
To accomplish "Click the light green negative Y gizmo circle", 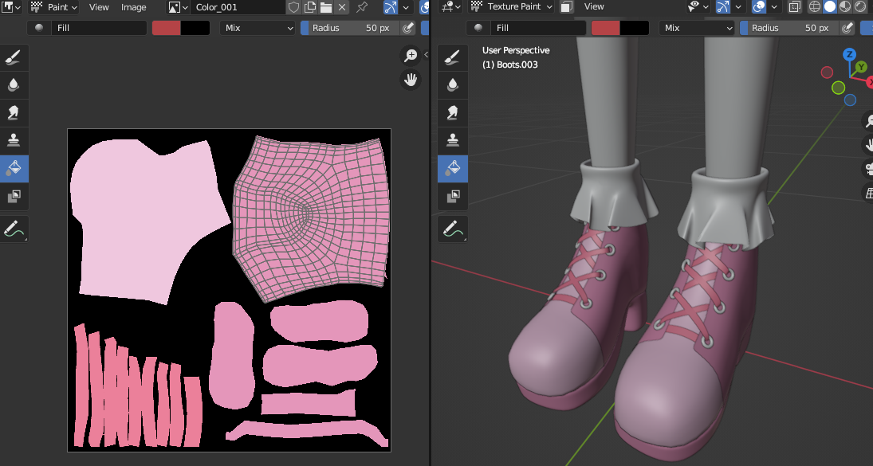I will (839, 88).
